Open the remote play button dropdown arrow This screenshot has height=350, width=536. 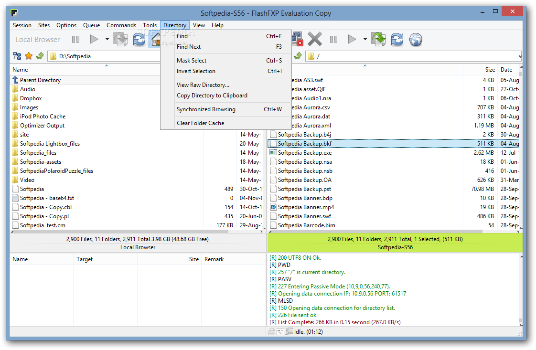[x=365, y=39]
